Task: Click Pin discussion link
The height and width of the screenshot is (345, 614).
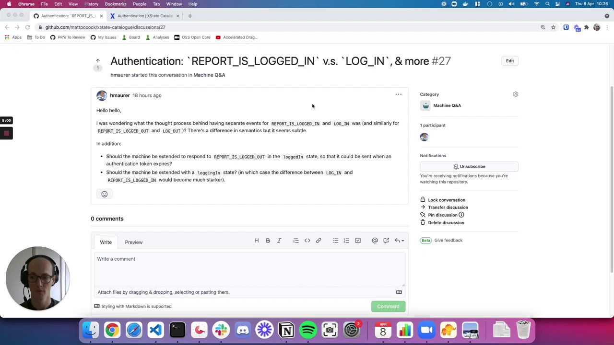Action: (443, 215)
